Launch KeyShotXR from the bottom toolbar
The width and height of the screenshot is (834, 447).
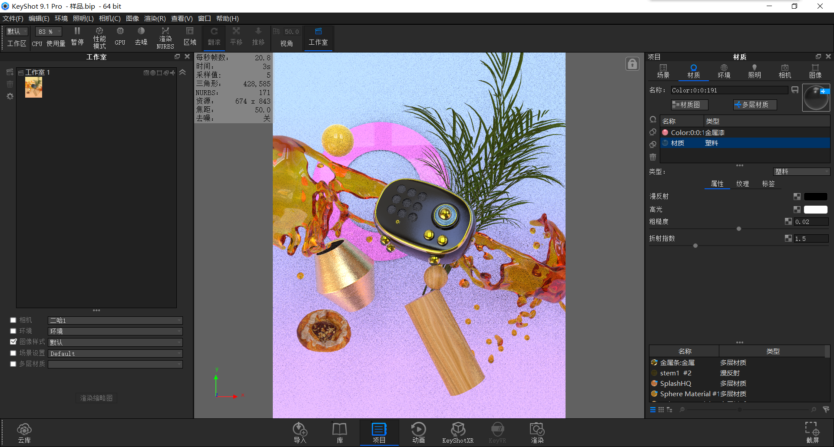click(x=458, y=432)
